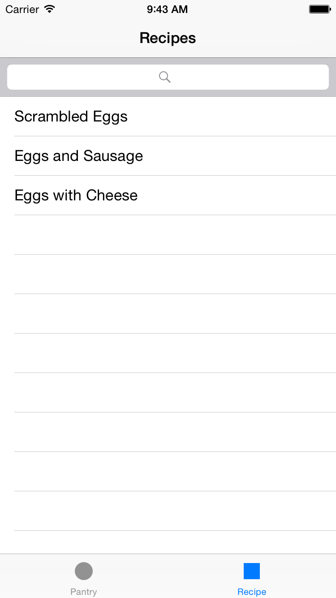
Task: Tap the gray Pantry circle icon
Action: point(84,571)
